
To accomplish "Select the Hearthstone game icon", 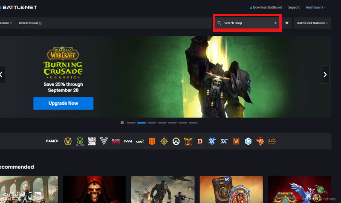I will pos(164,141).
